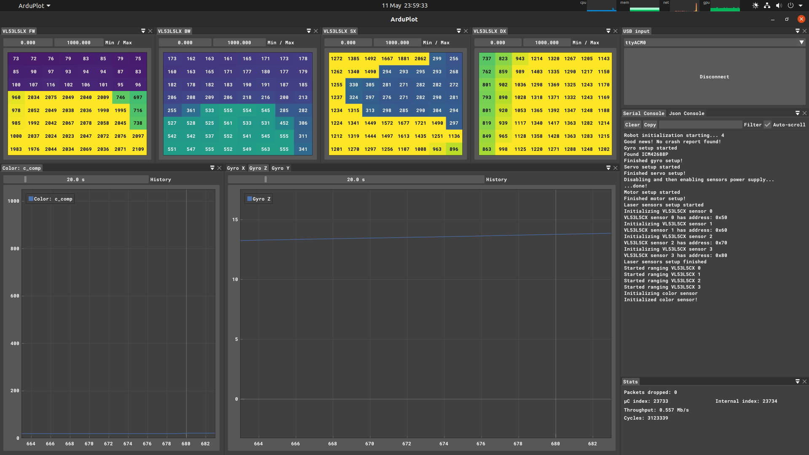Open VL53L5LX SX panel options triangle icon
The width and height of the screenshot is (809, 455).
point(459,31)
